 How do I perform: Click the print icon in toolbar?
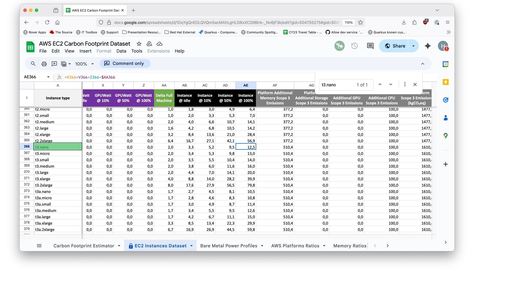(x=44, y=64)
